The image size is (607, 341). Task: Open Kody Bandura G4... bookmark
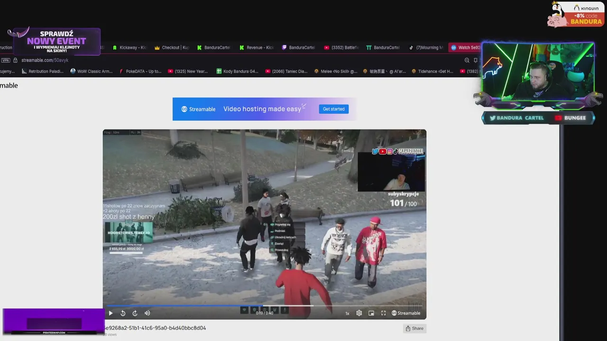tap(237, 72)
